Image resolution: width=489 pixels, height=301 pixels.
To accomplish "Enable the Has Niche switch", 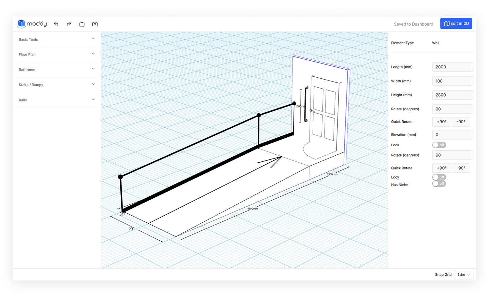I will pos(439,184).
